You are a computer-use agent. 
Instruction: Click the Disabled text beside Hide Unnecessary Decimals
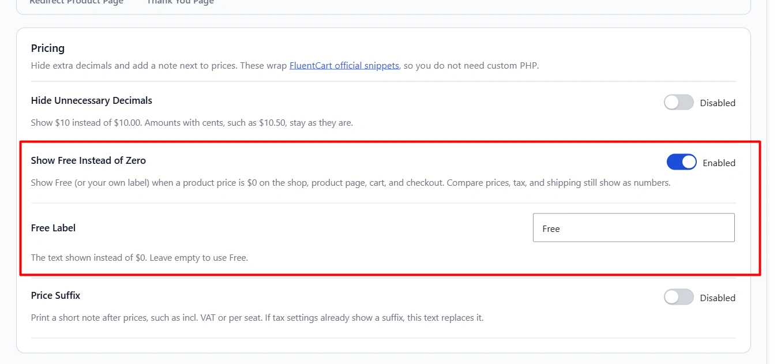(x=718, y=103)
